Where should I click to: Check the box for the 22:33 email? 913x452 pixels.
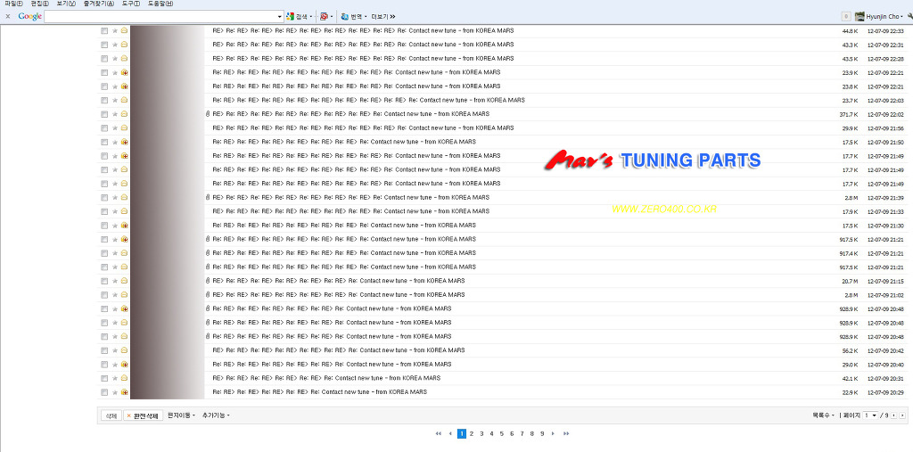(104, 30)
